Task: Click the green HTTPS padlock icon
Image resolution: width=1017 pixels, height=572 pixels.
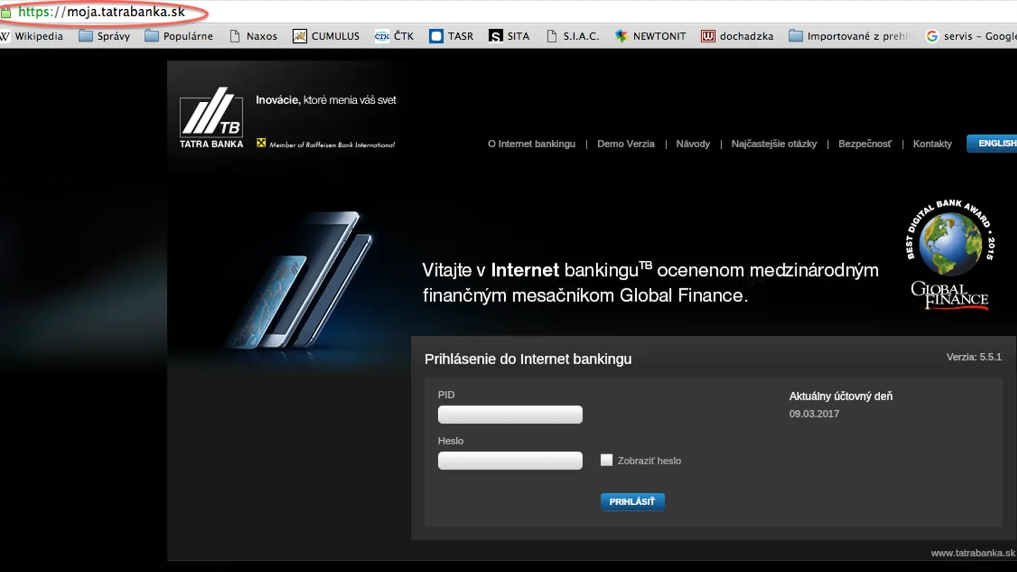Action: [5, 12]
